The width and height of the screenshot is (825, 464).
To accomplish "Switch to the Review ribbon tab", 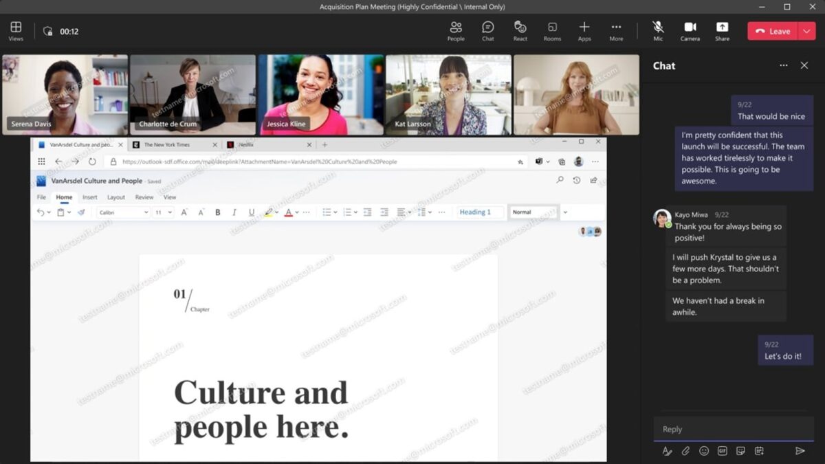I will tap(144, 197).
